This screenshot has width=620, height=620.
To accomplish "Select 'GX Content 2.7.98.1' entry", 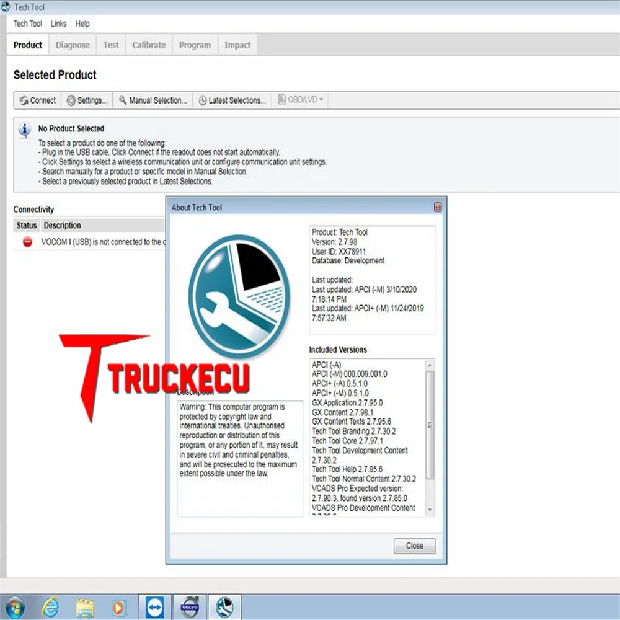I will coord(342,412).
